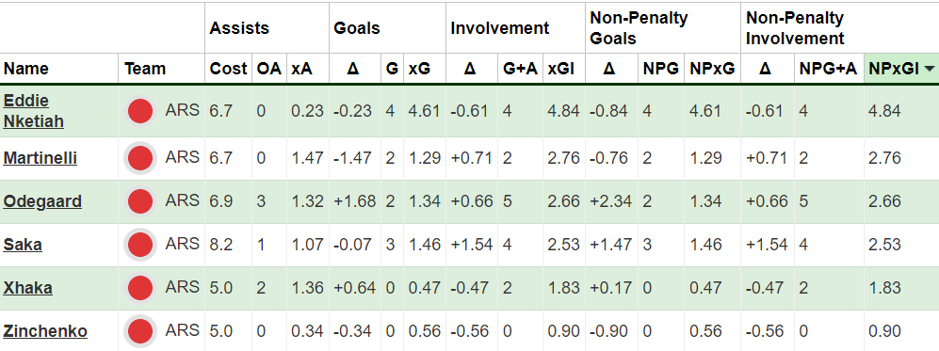Sort by the Name column header

[x=25, y=69]
